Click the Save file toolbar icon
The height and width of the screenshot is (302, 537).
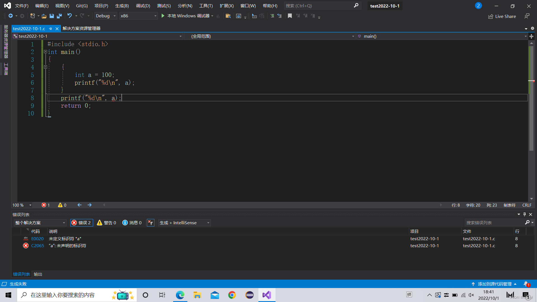[x=52, y=16]
